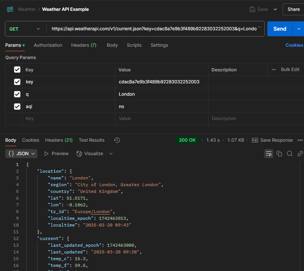Open the Test Results response tab
This screenshot has height=271, width=304.
(91, 140)
